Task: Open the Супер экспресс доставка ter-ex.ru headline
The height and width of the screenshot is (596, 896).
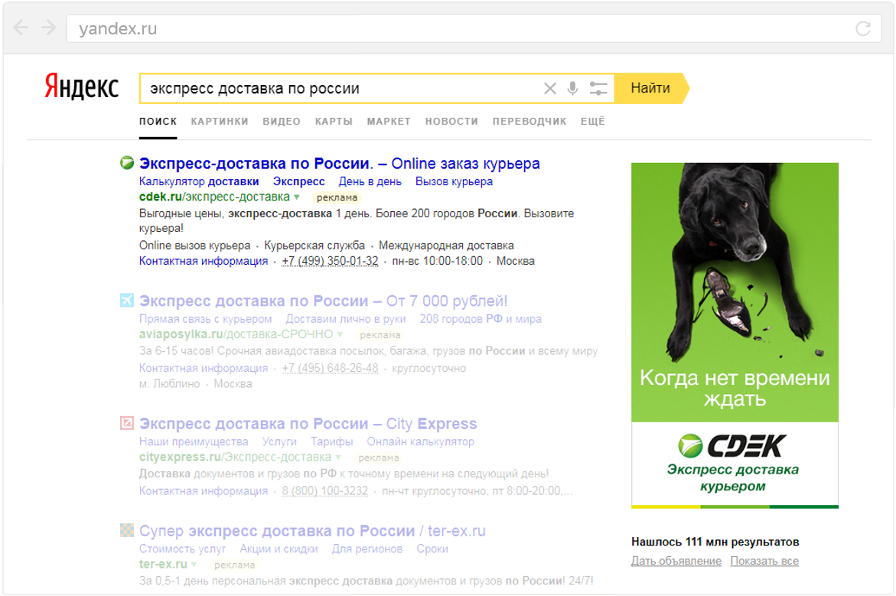Action: (x=313, y=531)
